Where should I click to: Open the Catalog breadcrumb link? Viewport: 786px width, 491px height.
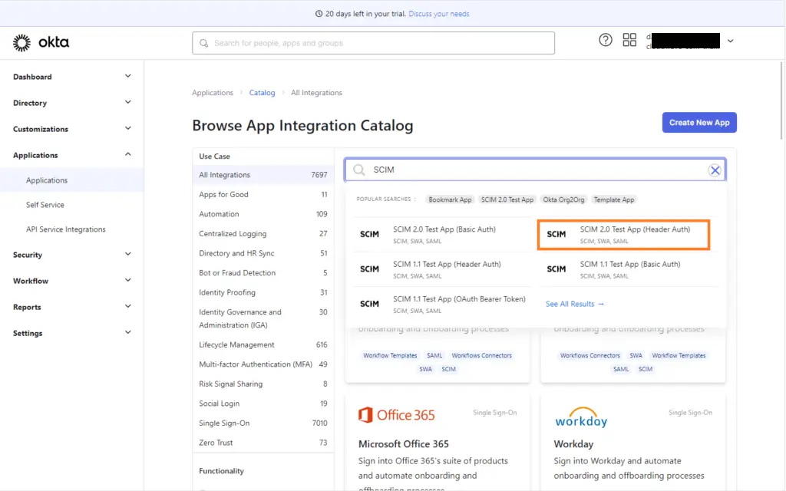click(262, 92)
